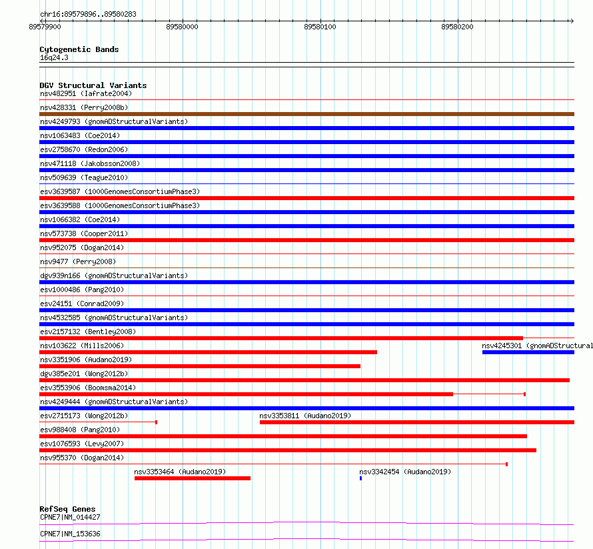Click nsv103622 (Mills2006) variant label
Viewport: 593px width, 549px height.
82,346
